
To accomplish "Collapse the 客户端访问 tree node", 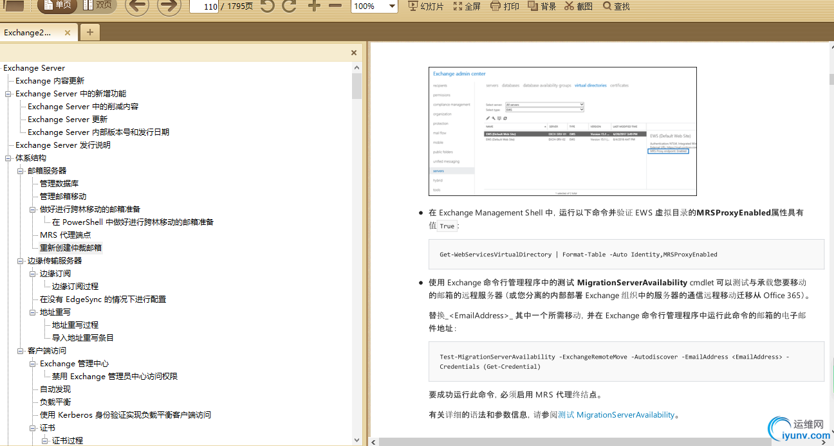I will tap(21, 351).
